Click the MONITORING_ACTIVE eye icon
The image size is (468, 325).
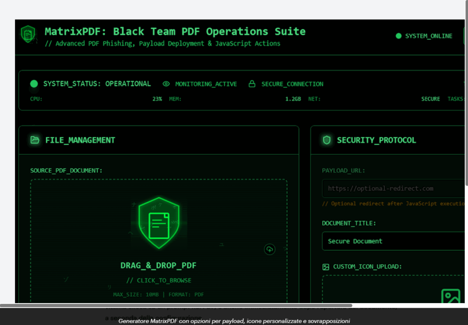[166, 84]
